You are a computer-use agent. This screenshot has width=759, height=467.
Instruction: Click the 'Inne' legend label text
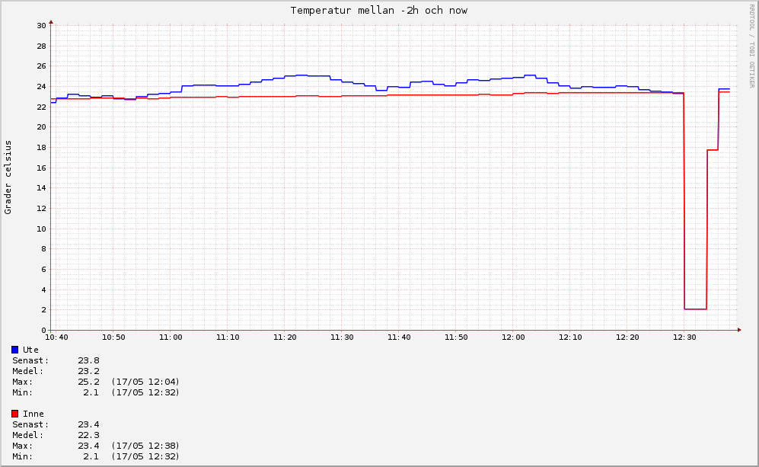[x=34, y=414]
